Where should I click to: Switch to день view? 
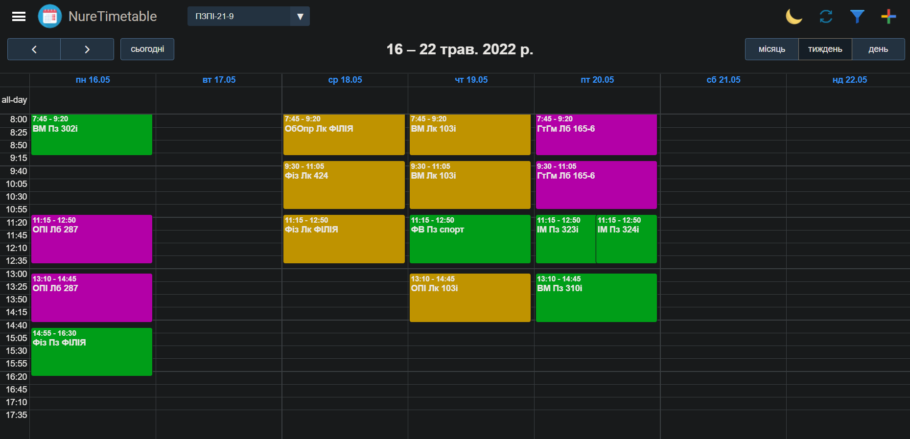pos(878,49)
